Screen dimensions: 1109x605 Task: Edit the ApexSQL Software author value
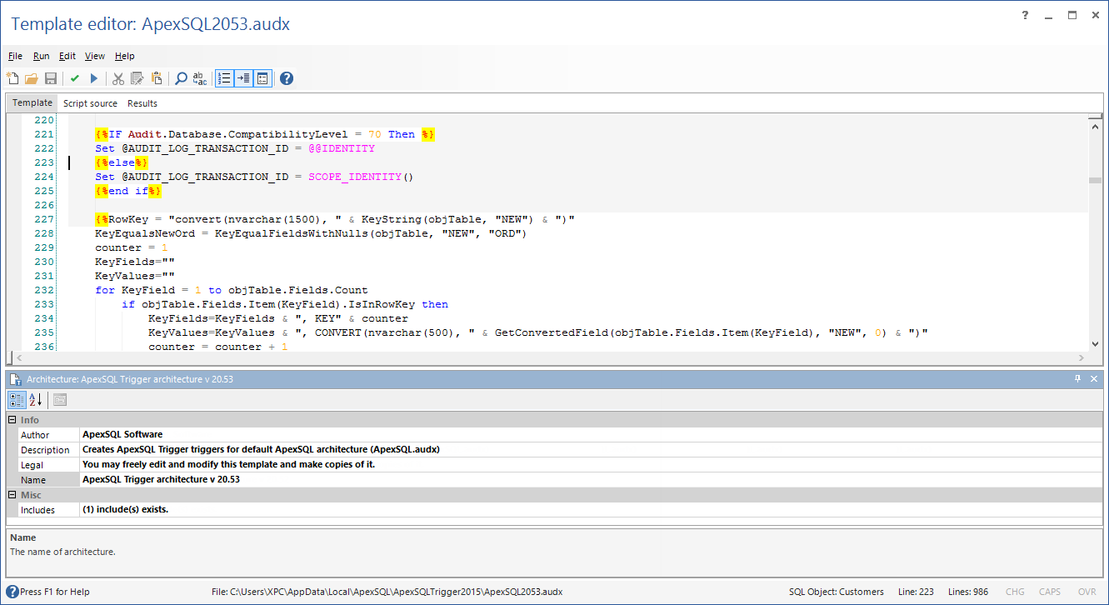coord(122,434)
